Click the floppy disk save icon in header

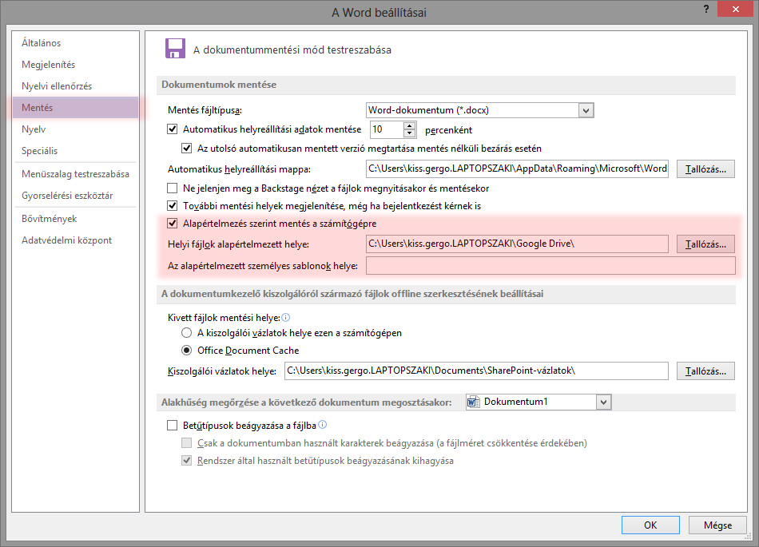(175, 49)
